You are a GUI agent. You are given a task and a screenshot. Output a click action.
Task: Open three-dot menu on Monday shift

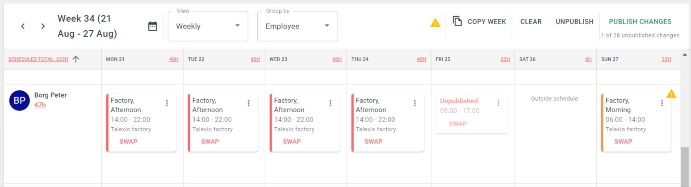point(167,103)
